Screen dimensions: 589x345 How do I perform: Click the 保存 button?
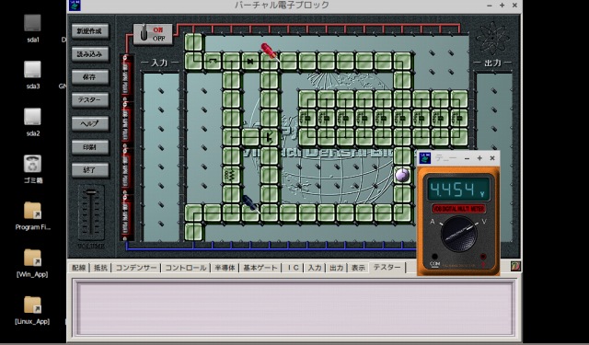90,77
